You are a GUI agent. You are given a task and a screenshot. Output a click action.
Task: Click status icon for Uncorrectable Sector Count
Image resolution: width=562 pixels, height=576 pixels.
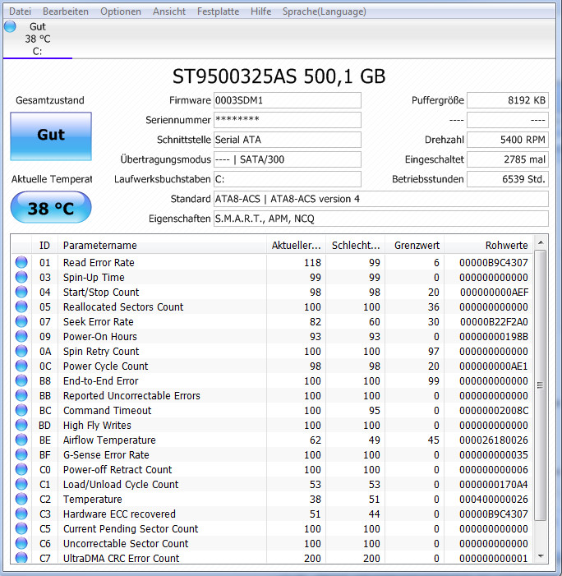click(21, 543)
